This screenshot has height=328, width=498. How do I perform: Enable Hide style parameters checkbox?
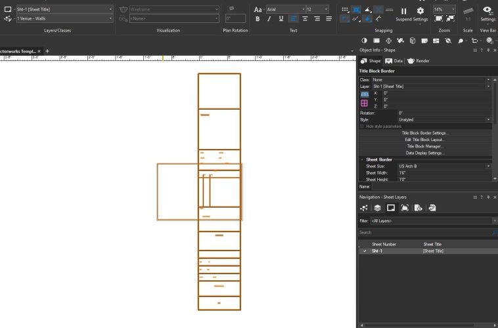coord(362,126)
